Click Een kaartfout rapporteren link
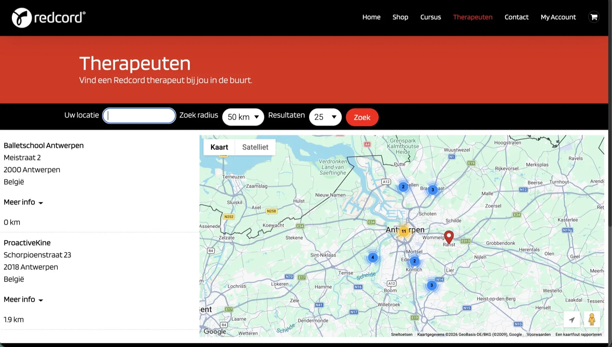 coord(578,335)
